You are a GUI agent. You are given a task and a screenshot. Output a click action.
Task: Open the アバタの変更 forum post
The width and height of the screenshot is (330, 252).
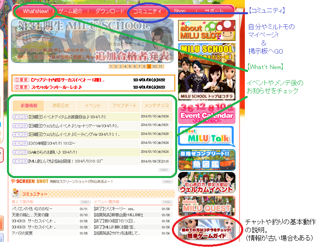24,233
